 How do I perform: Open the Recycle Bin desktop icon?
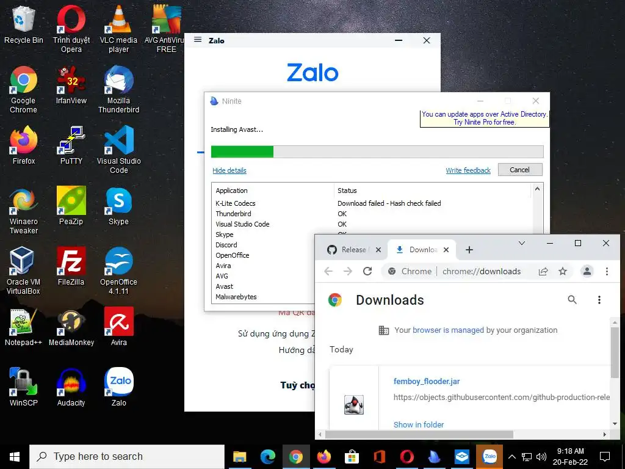point(24,24)
